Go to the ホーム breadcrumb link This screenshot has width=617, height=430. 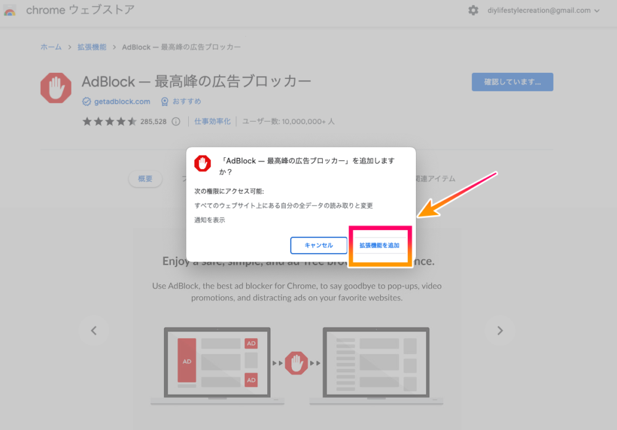(51, 47)
